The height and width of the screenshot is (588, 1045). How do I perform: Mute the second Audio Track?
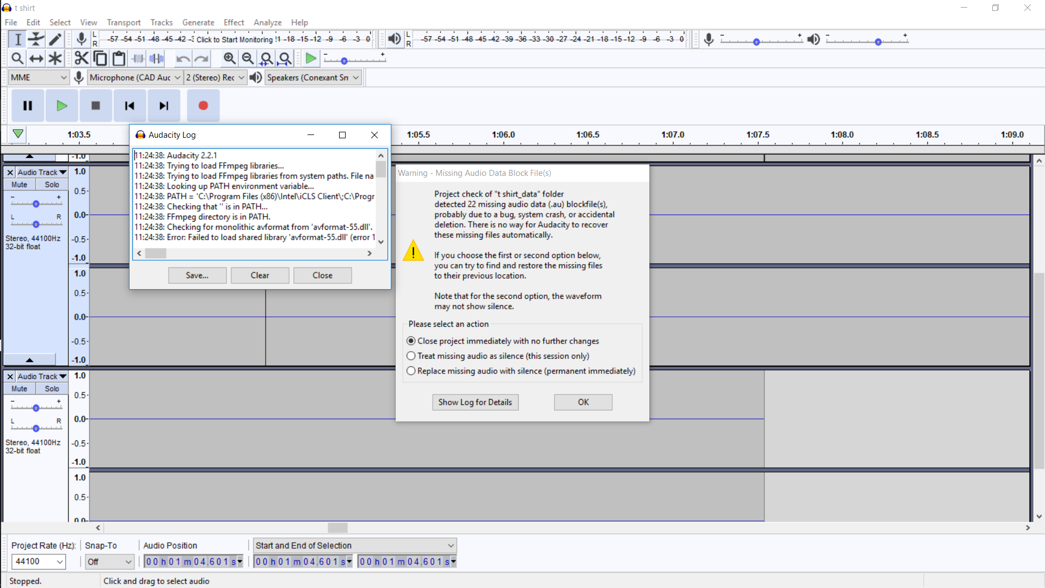pos(19,389)
